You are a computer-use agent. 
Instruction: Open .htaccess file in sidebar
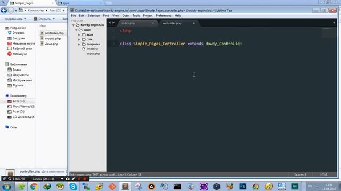click(x=92, y=49)
